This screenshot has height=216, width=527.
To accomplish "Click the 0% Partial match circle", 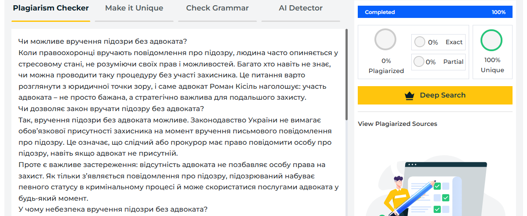I will (x=419, y=62).
